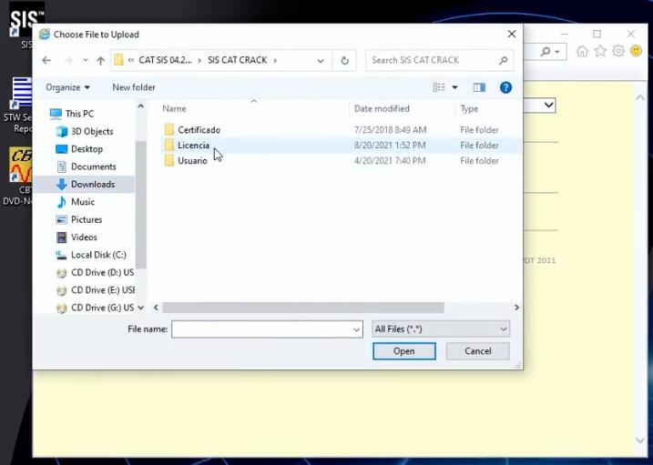This screenshot has height=465, width=653.
Task: Open the help button in the dialog
Action: tap(505, 87)
